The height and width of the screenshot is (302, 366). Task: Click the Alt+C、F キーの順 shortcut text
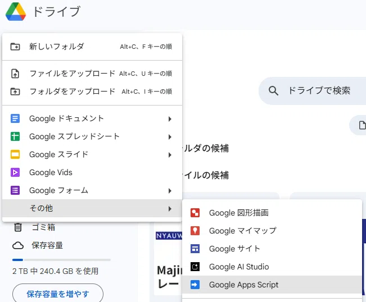(x=146, y=47)
